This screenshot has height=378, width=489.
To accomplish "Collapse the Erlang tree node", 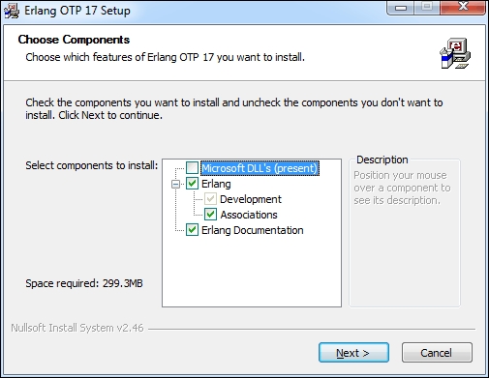I will tap(175, 184).
